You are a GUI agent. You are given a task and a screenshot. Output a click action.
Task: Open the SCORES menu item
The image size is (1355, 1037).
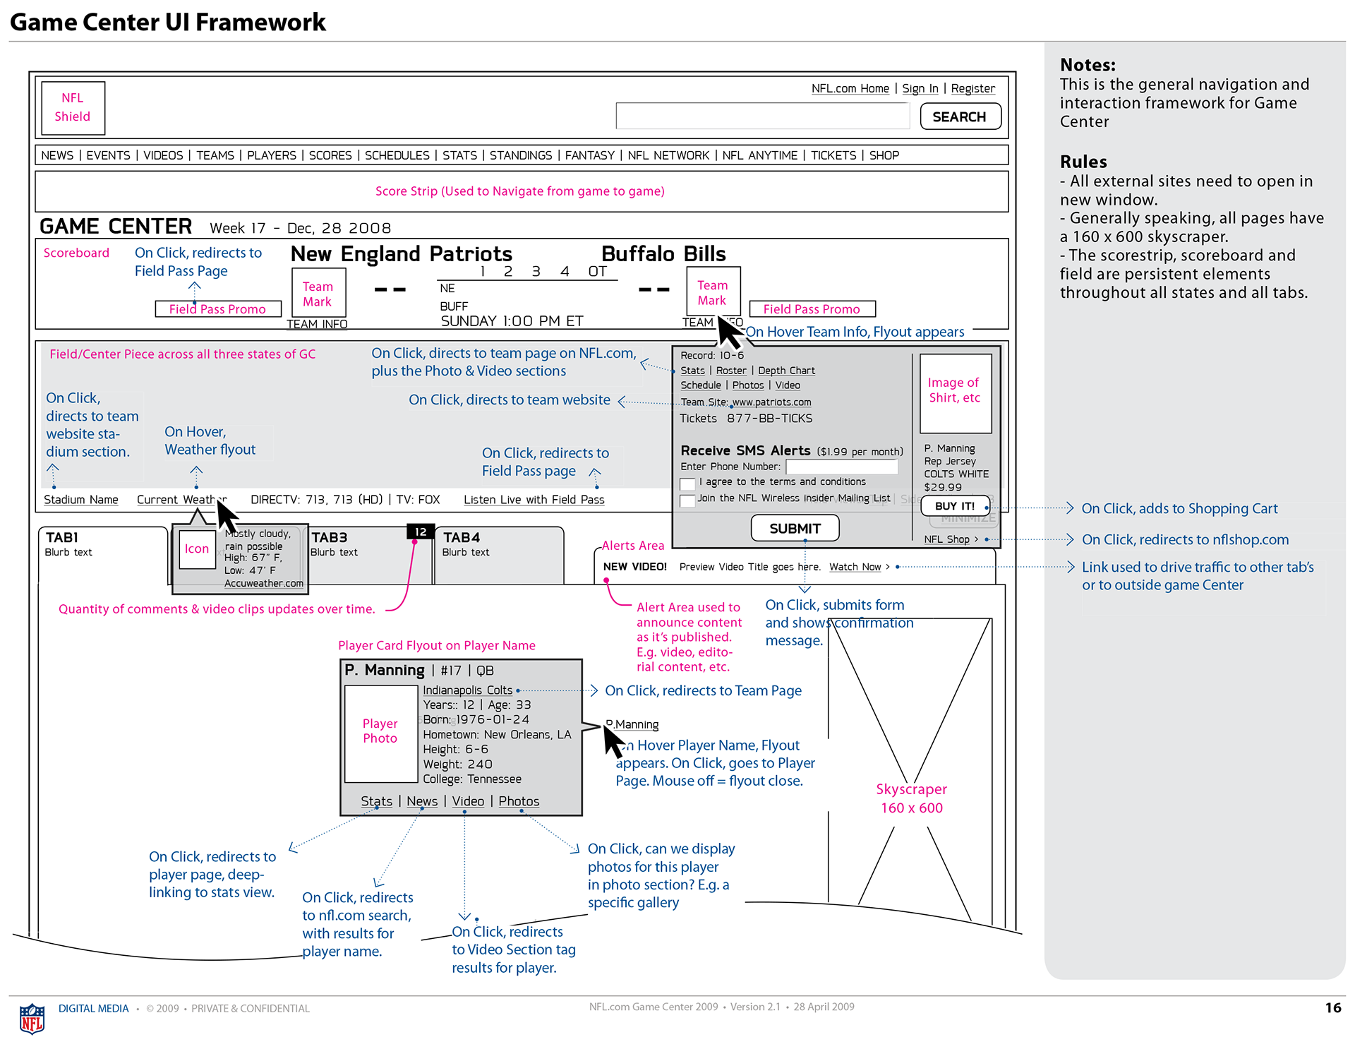[330, 155]
